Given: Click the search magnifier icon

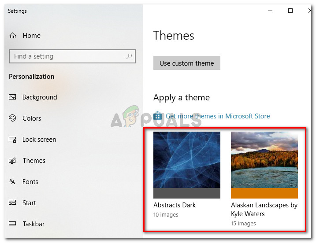Looking at the screenshot, I should [x=129, y=56].
